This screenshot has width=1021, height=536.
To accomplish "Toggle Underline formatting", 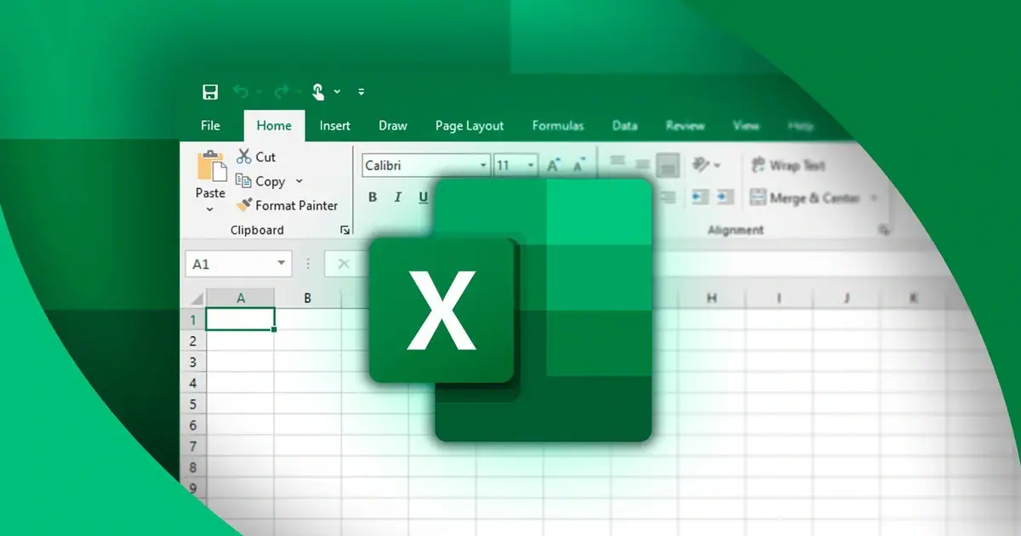I will point(423,197).
